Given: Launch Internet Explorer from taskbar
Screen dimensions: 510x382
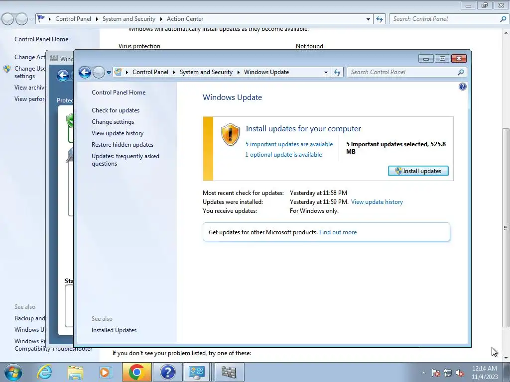Looking at the screenshot, I should click(x=44, y=372).
